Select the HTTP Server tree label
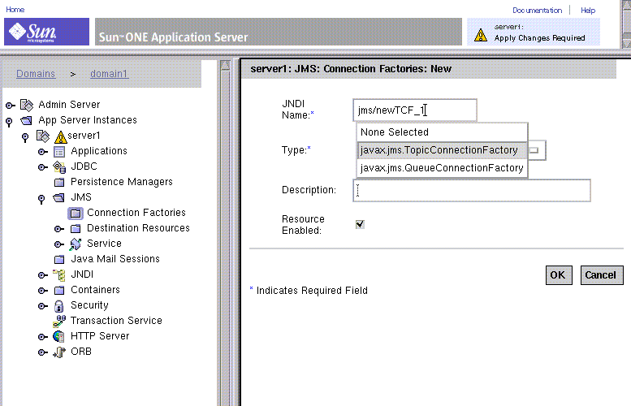 pos(100,336)
